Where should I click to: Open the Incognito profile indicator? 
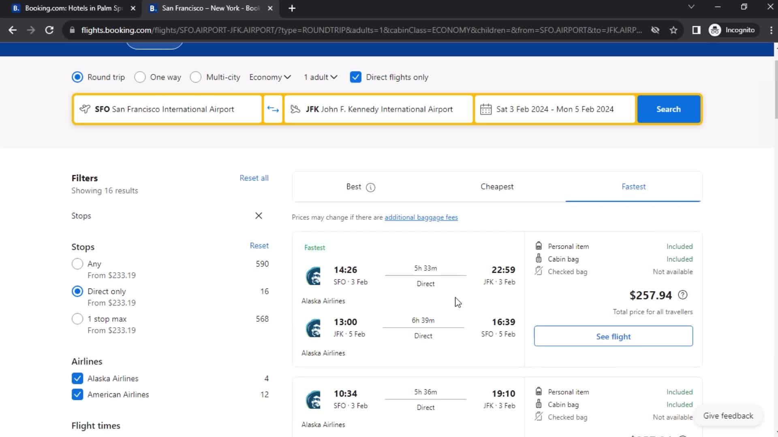pyautogui.click(x=733, y=30)
